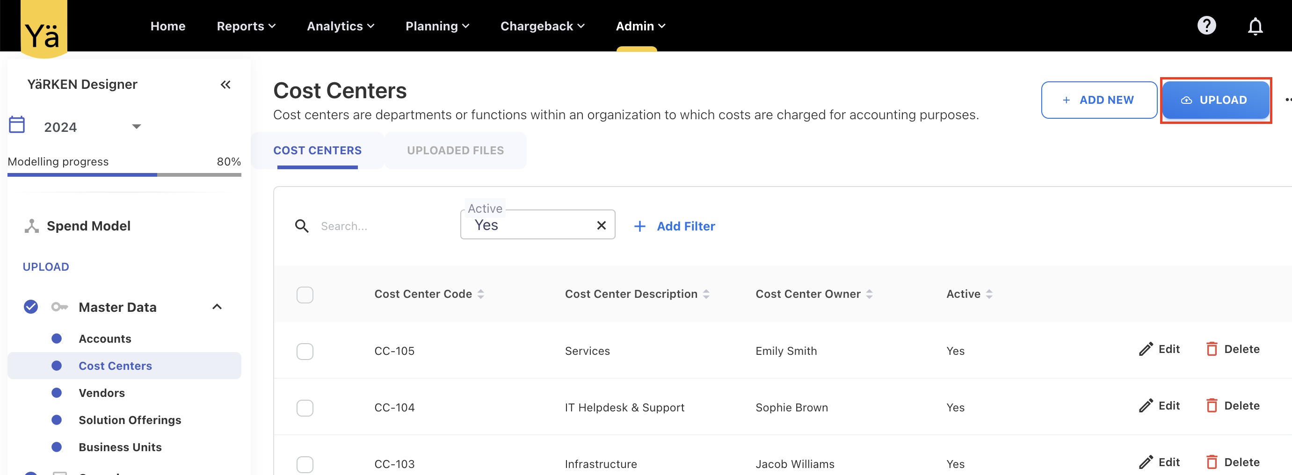The height and width of the screenshot is (475, 1292).
Task: Click the Delete trash icon for CC-104
Action: (1211, 405)
